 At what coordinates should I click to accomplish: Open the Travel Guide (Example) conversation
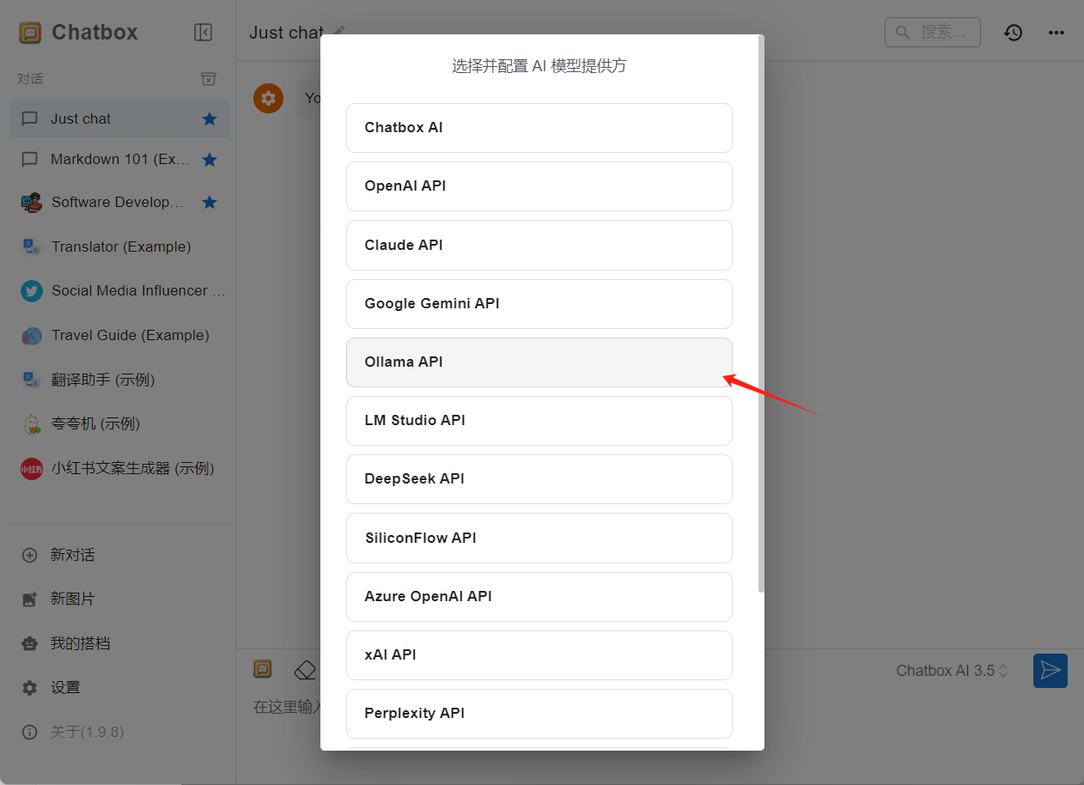click(x=119, y=336)
